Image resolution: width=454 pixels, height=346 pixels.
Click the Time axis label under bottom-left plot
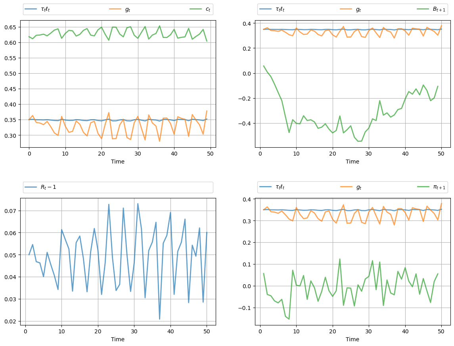118,339
